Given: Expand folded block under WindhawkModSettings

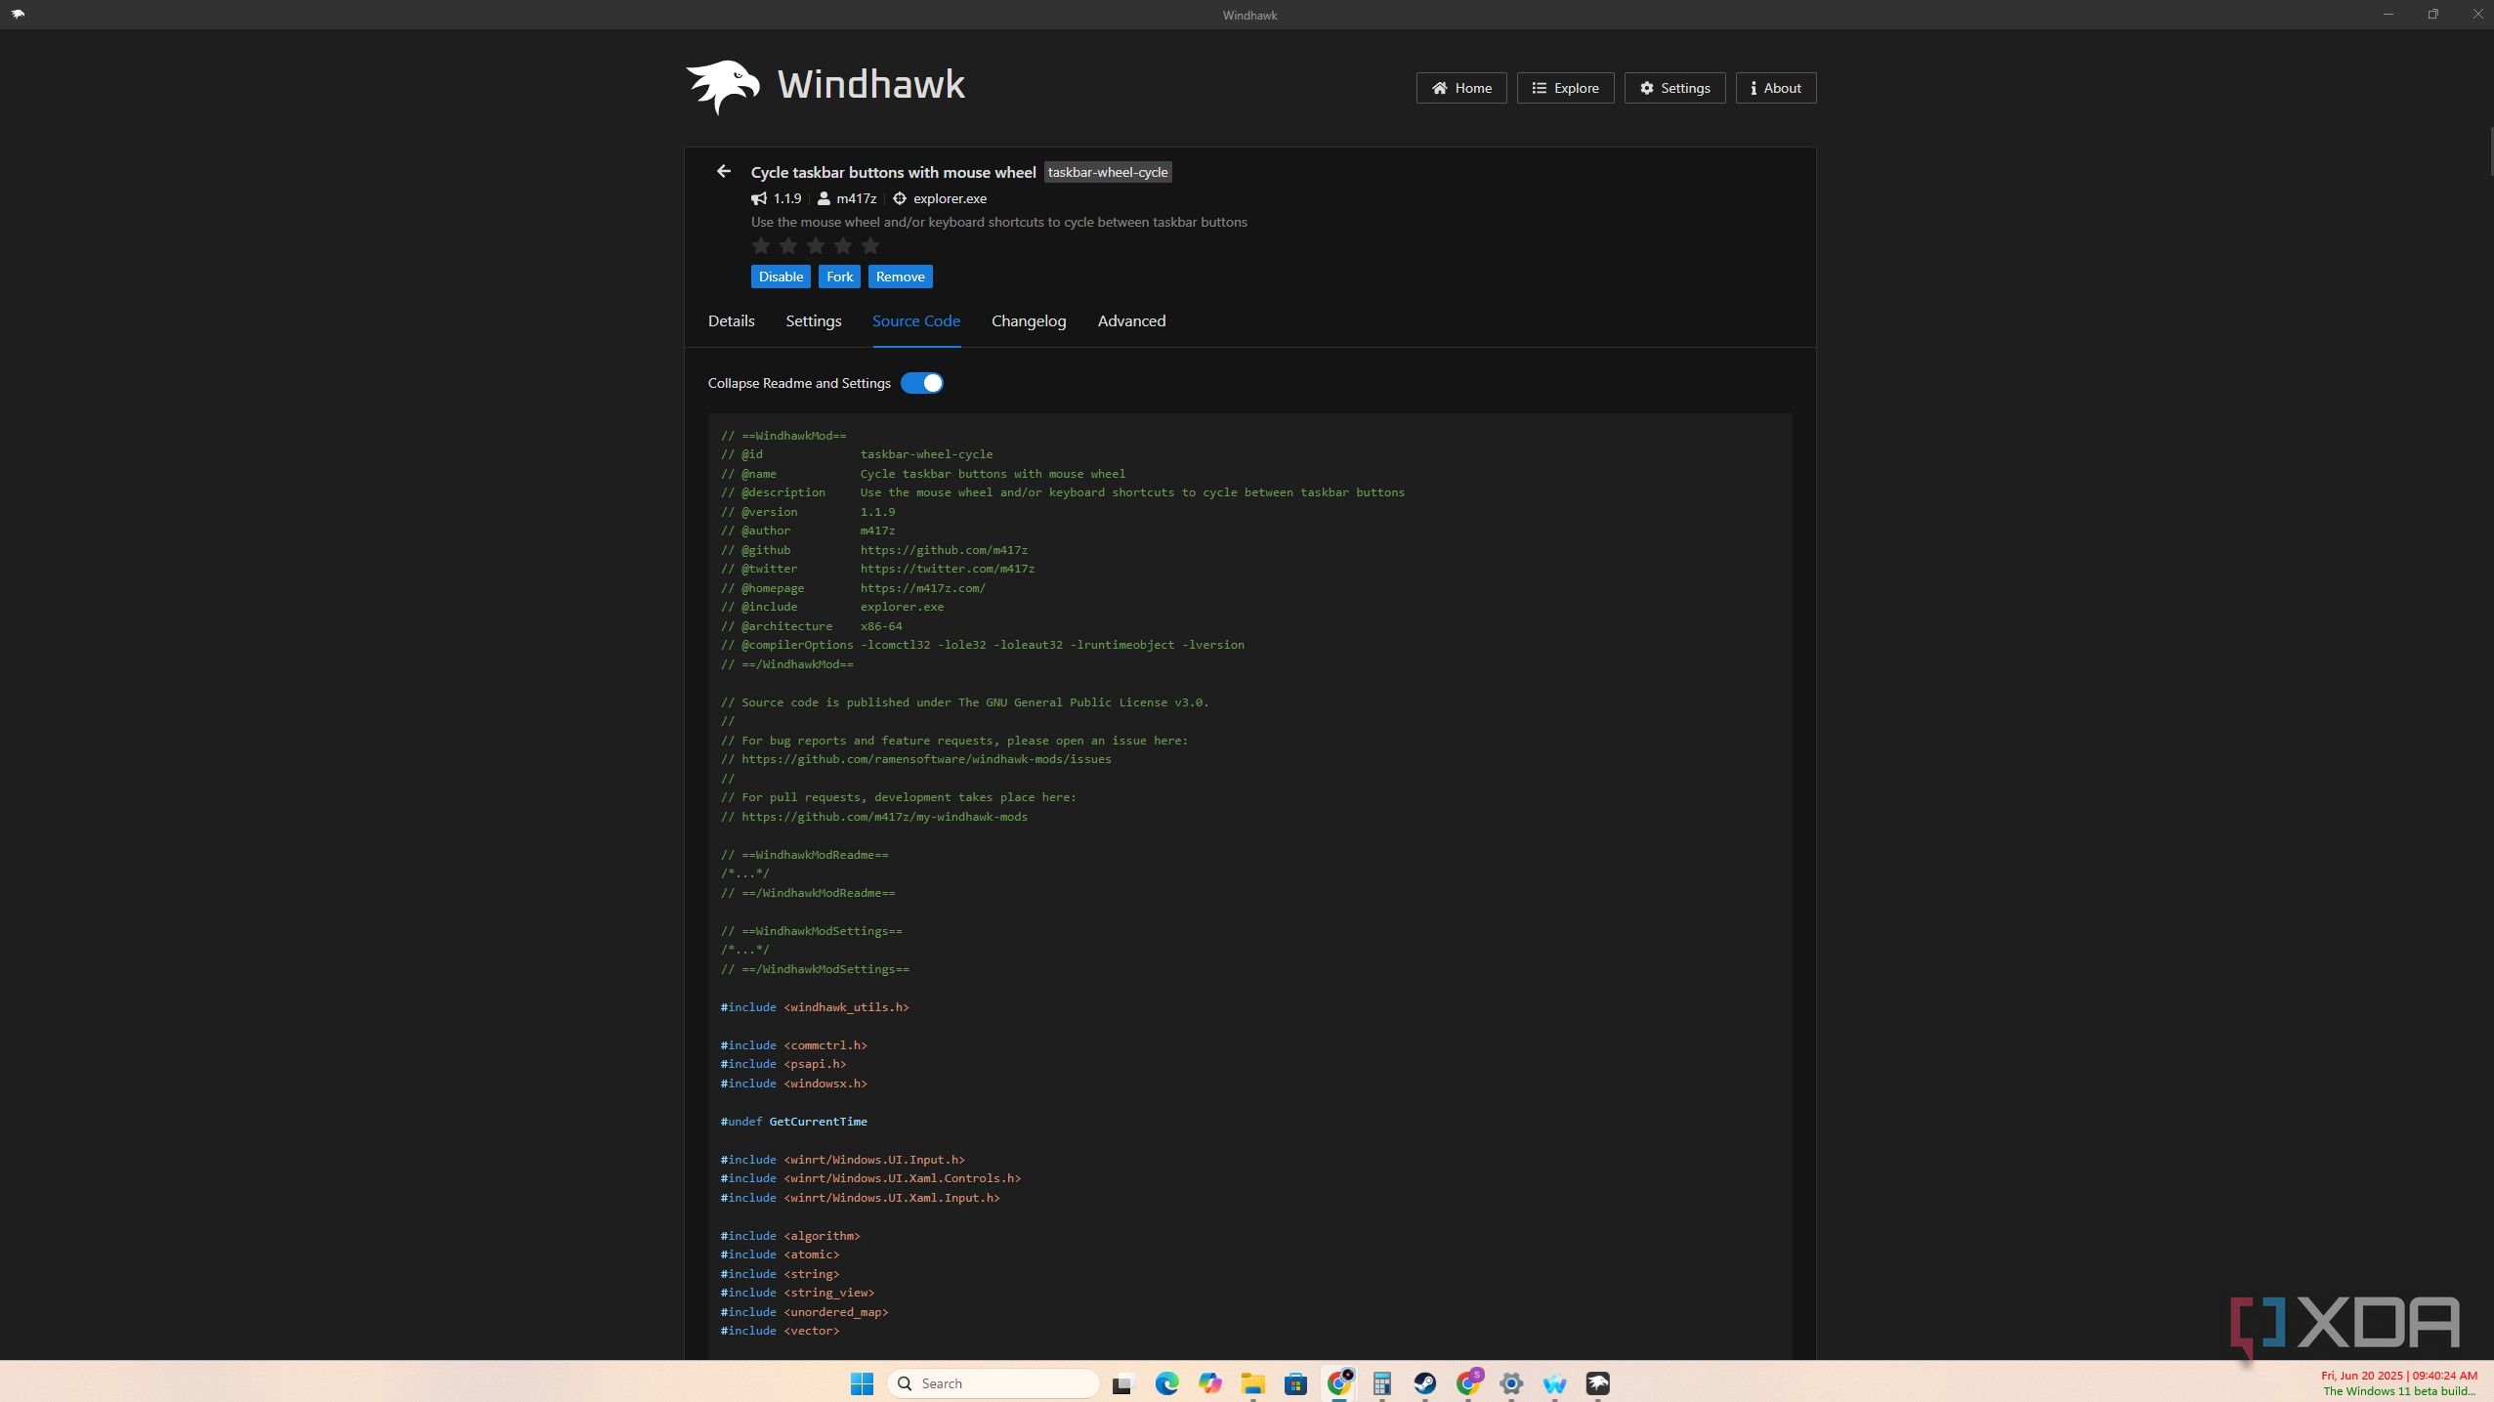Looking at the screenshot, I should [x=745, y=950].
